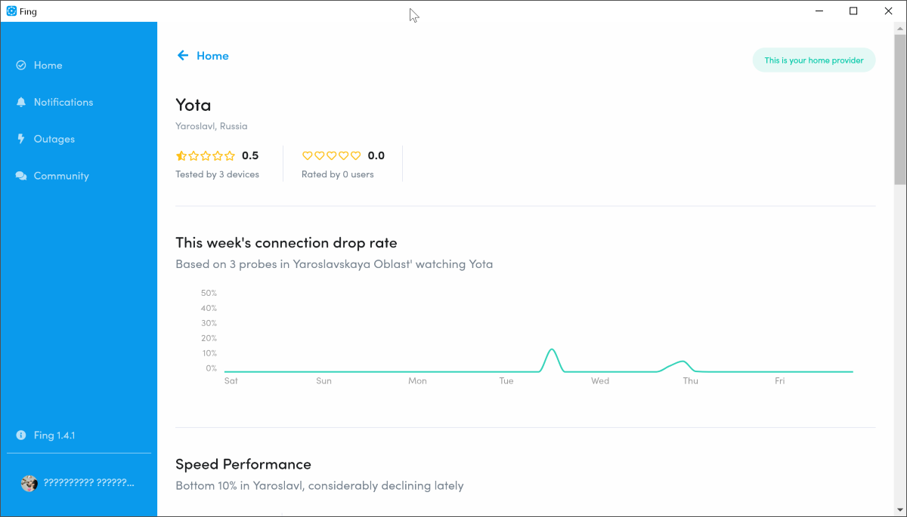
Task: Click the star rating icons for Yota
Action: (206, 156)
